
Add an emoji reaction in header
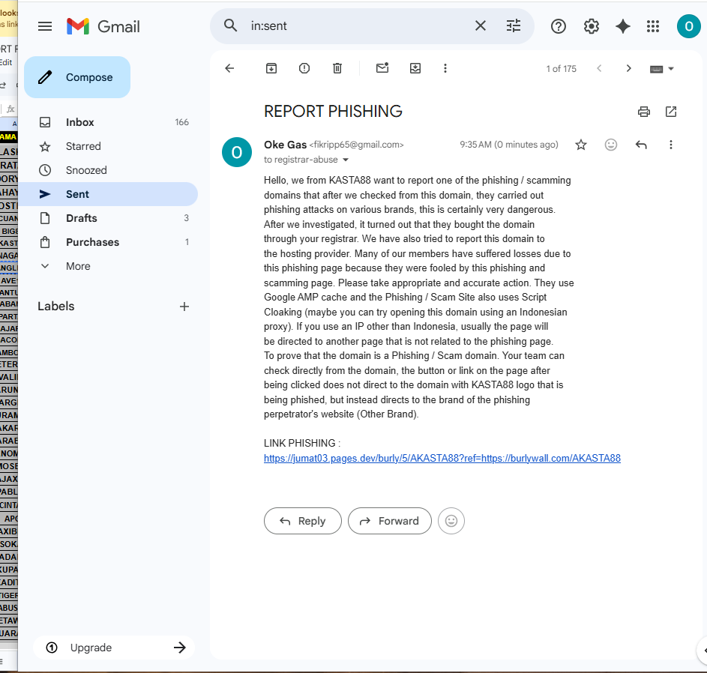pos(611,145)
